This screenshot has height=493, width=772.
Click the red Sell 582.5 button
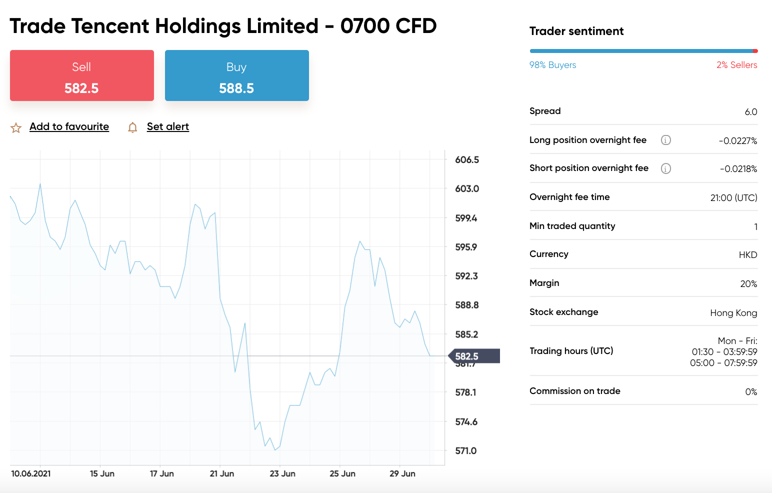pyautogui.click(x=82, y=75)
